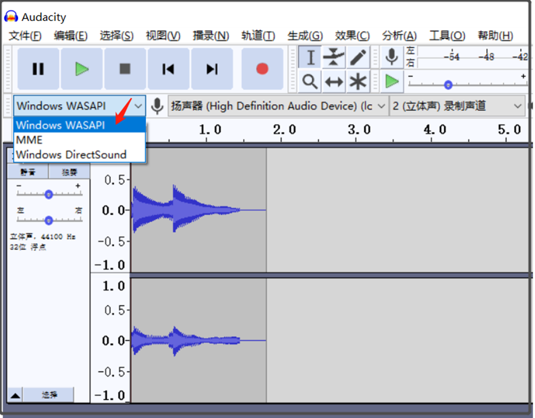Click the upper channel vertical scale at 0.5
535x418 pixels.
[114, 180]
